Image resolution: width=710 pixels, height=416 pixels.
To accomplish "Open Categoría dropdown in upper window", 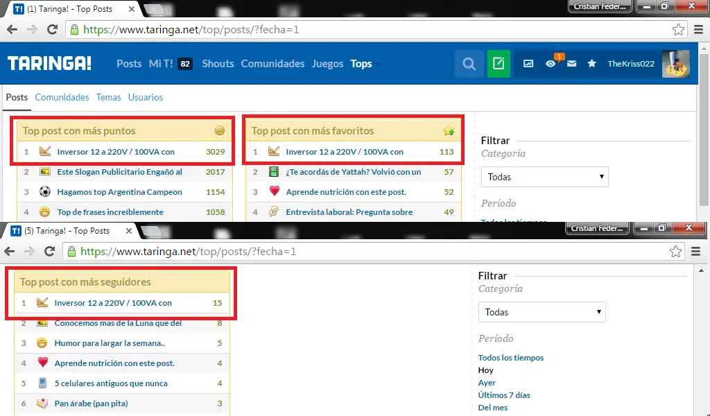I will coord(545,177).
